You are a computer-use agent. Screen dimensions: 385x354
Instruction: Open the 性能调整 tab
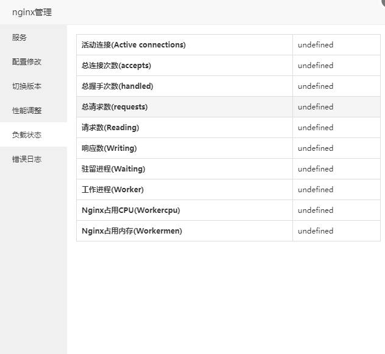click(x=27, y=111)
